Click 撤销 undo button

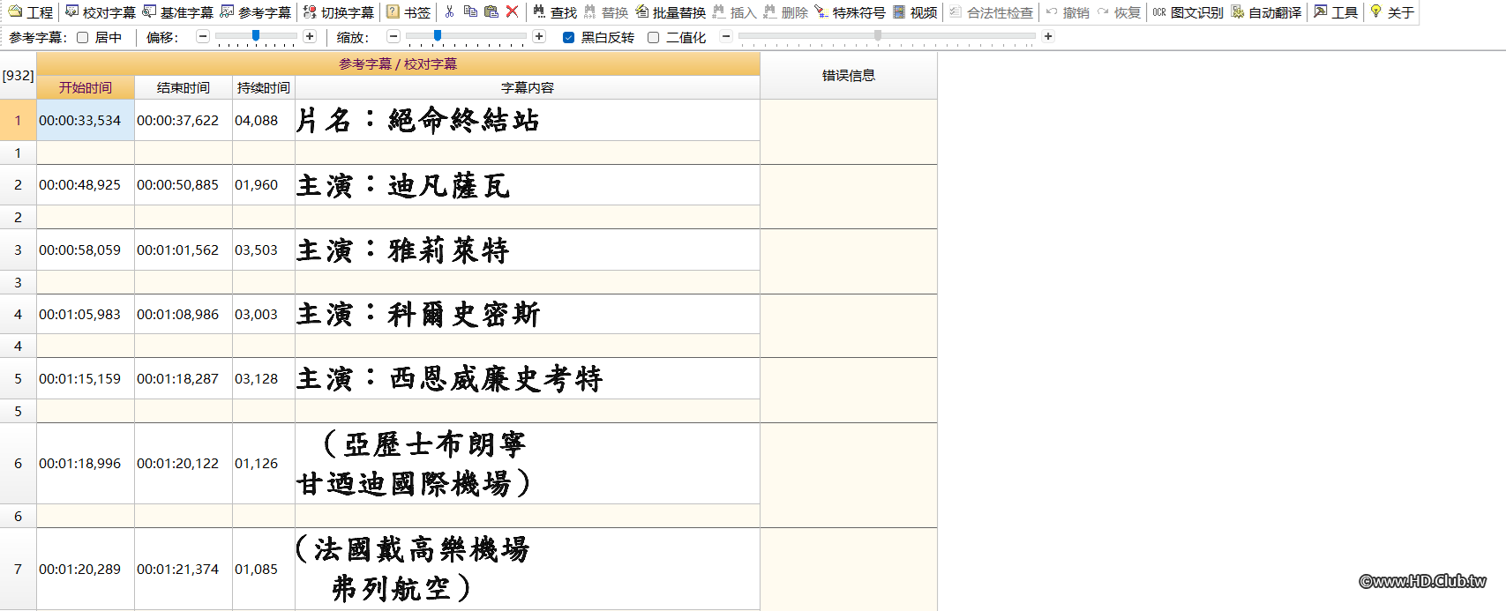pyautogui.click(x=1068, y=12)
